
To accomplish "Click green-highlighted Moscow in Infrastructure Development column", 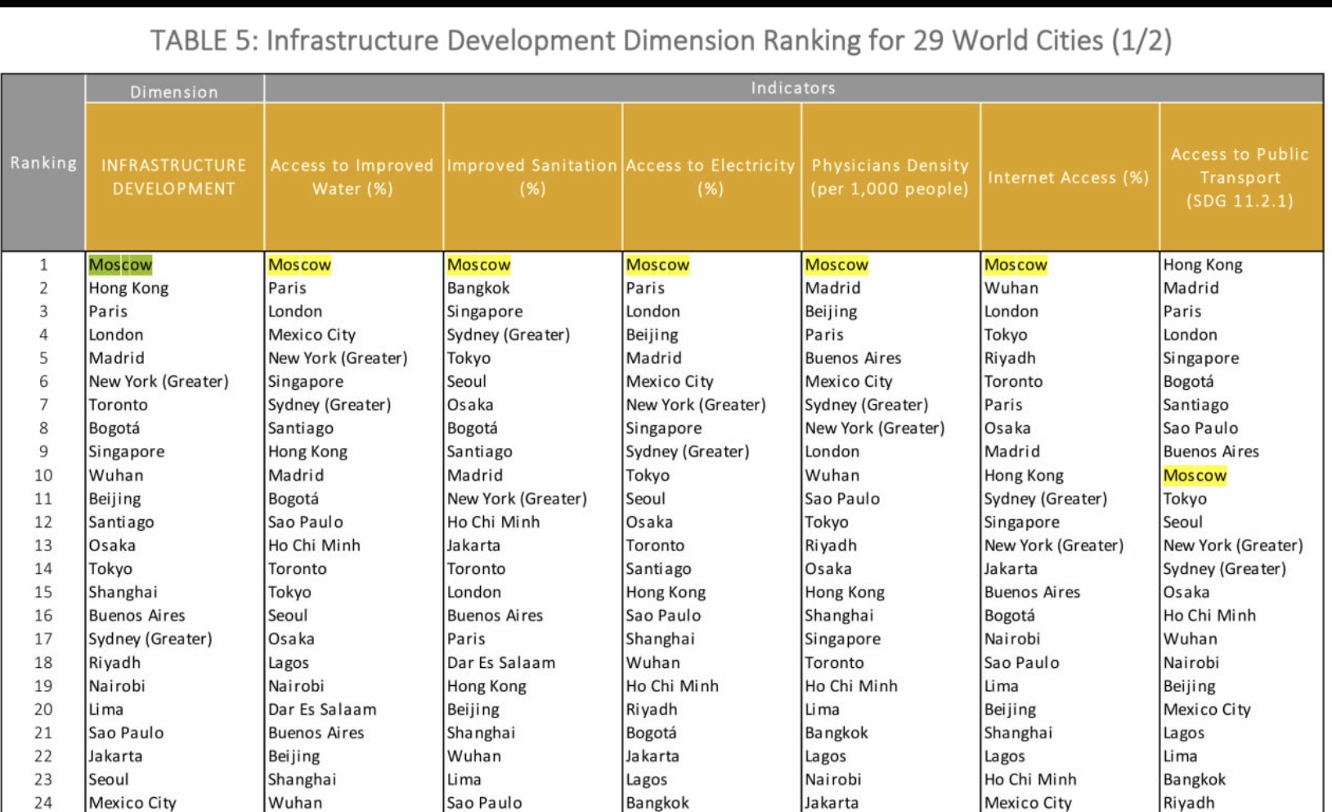I will coord(120,264).
